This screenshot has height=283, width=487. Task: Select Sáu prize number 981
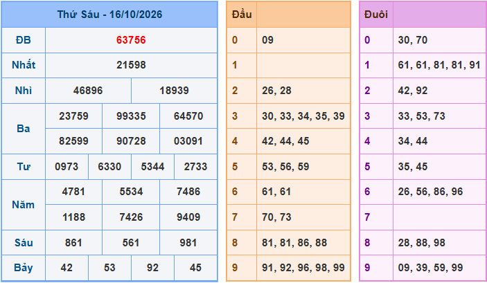188,243
